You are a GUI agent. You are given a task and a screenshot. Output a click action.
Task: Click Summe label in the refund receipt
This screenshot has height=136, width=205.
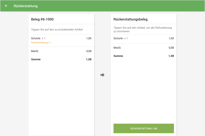(x=118, y=56)
